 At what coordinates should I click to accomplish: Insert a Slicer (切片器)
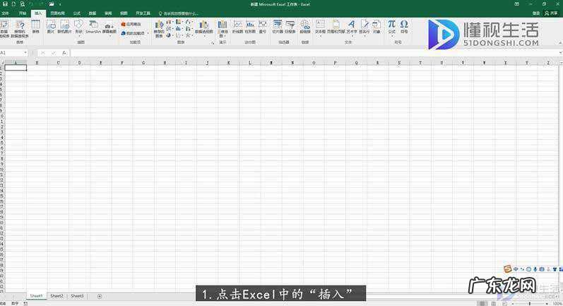[x=278, y=27]
